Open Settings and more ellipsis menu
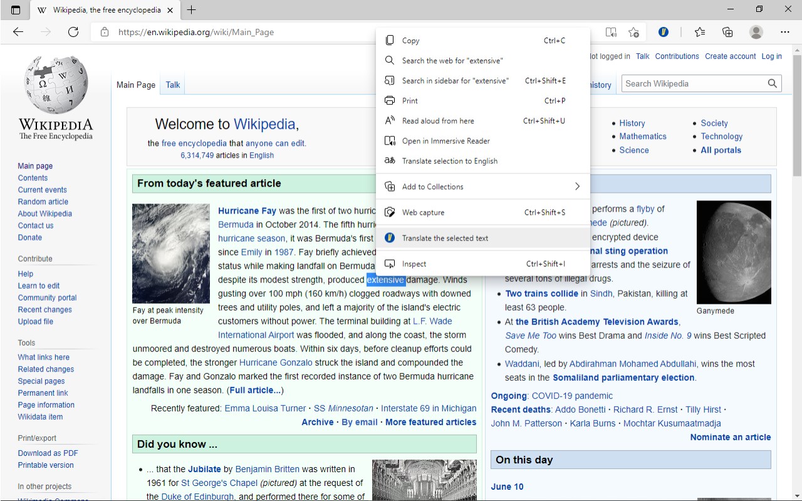This screenshot has width=802, height=501. point(785,32)
